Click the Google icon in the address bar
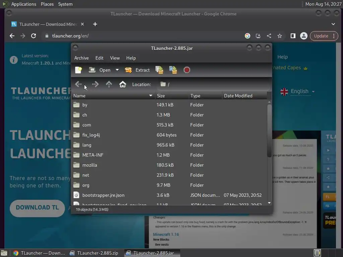This screenshot has height=257, width=343. click(248, 36)
